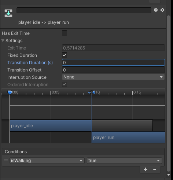The width and height of the screenshot is (173, 180).
Task: Open the true condition value dropdown
Action: click(124, 161)
